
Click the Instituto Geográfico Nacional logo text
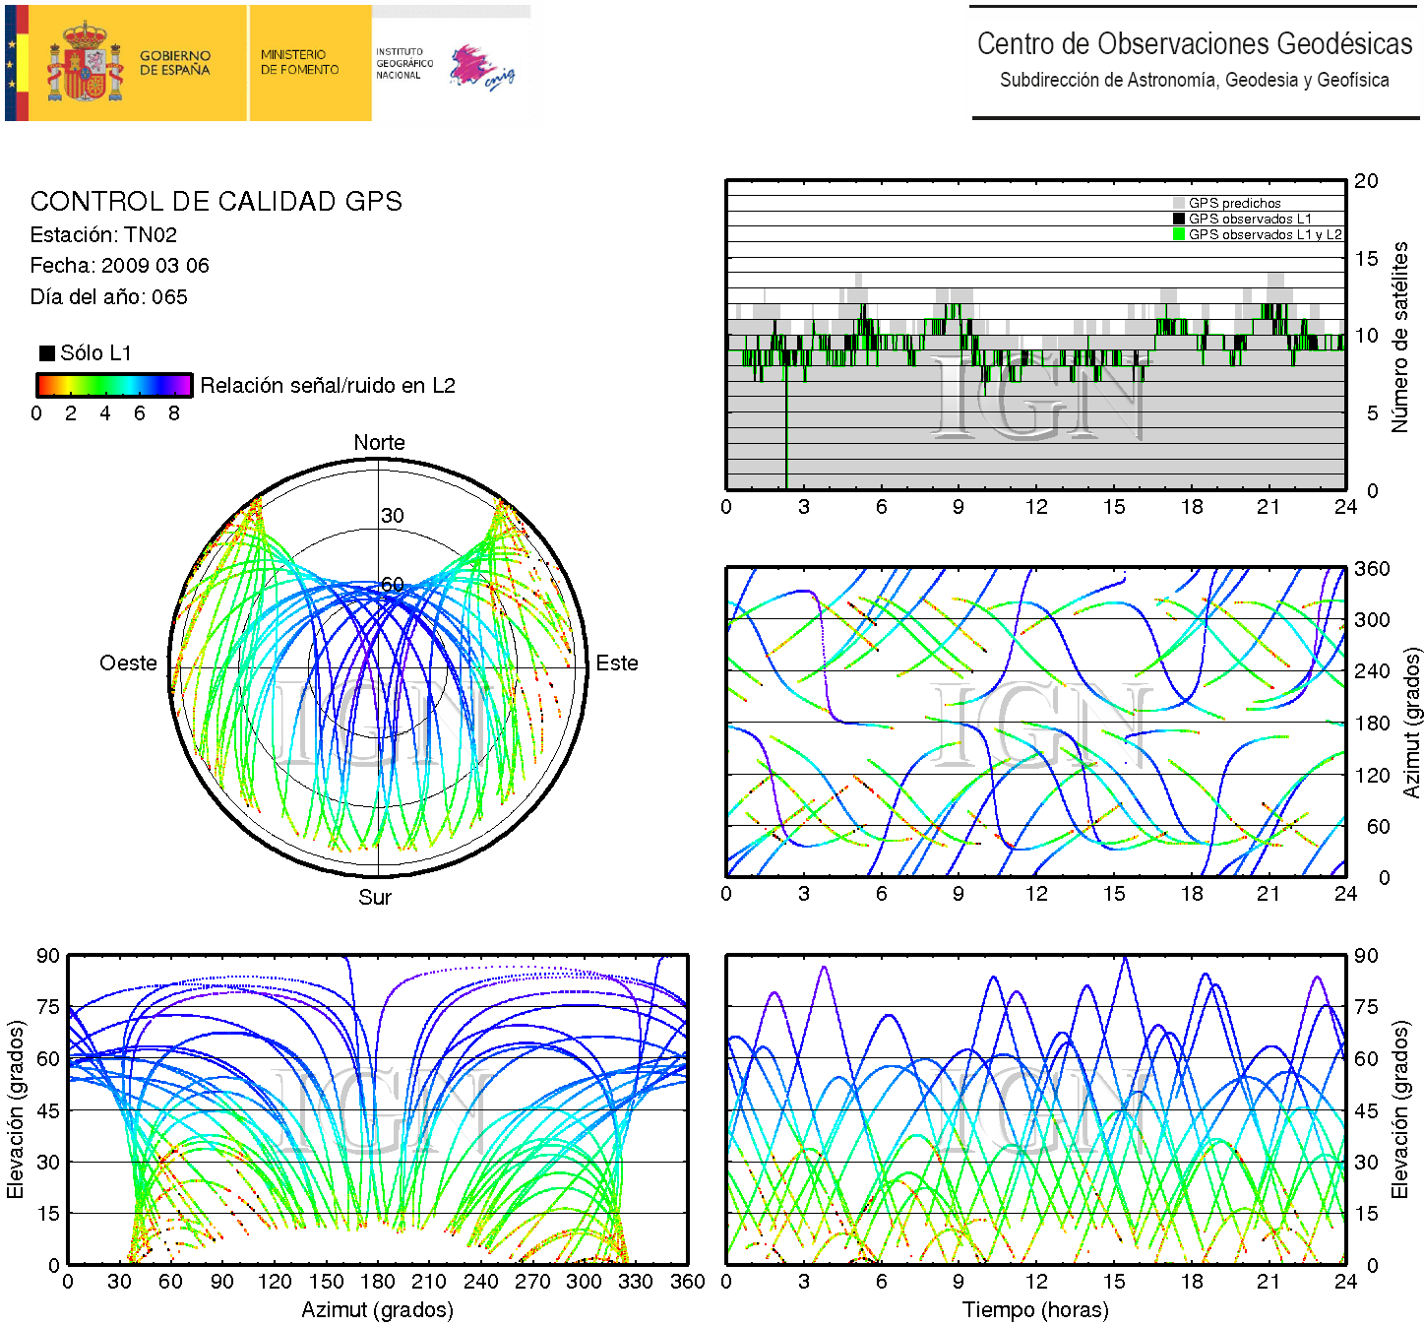coord(403,63)
